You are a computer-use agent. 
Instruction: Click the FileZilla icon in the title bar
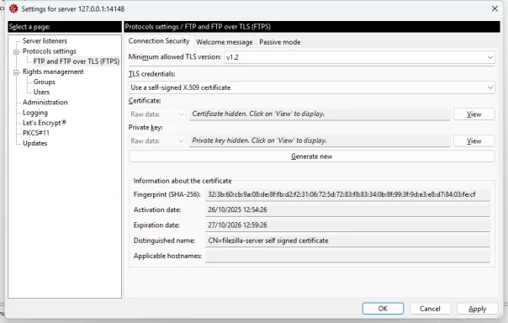click(13, 8)
